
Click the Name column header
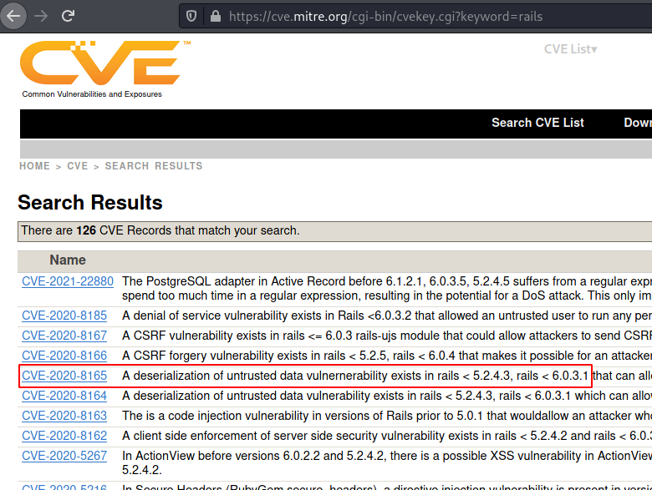tap(68, 260)
